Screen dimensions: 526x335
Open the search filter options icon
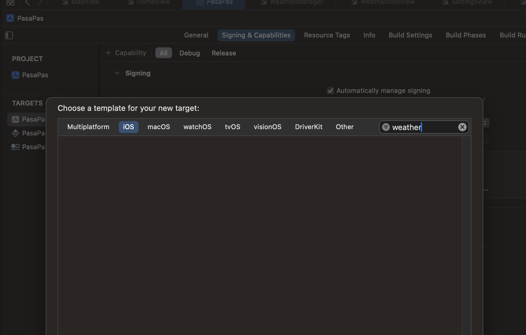(386, 127)
